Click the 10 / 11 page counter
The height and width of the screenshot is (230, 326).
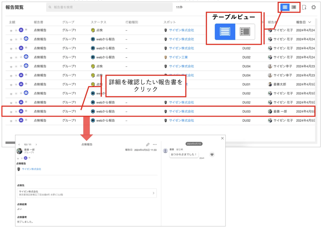(28, 144)
